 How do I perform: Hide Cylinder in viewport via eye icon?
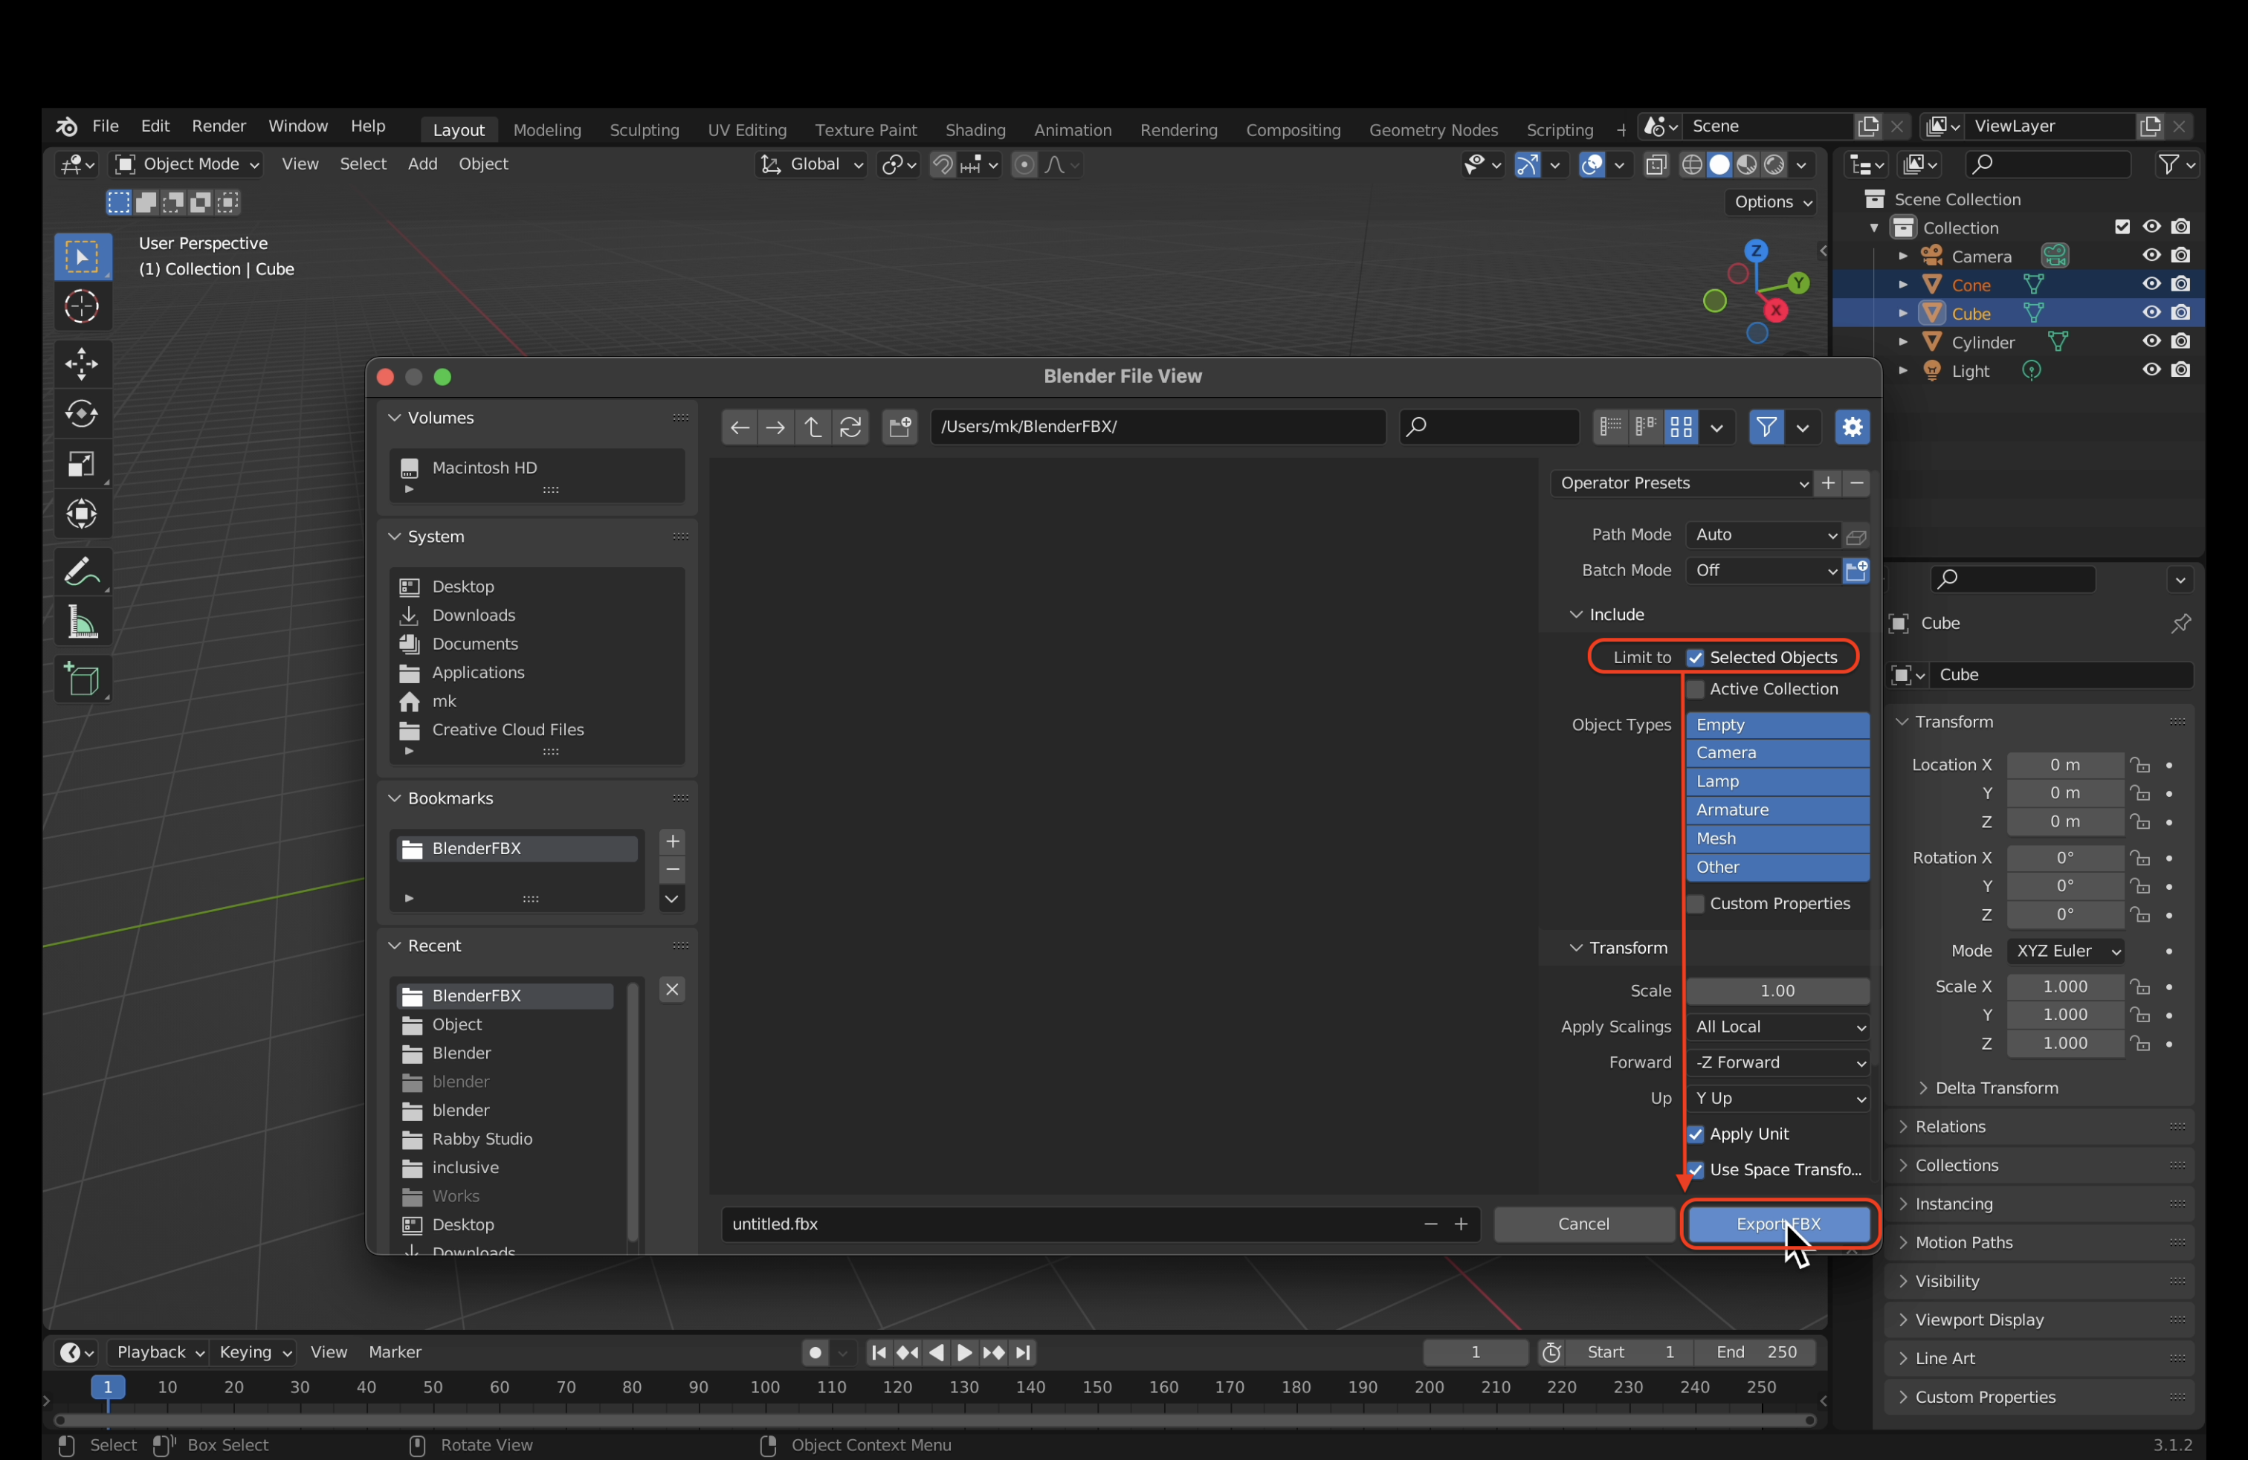(2151, 342)
